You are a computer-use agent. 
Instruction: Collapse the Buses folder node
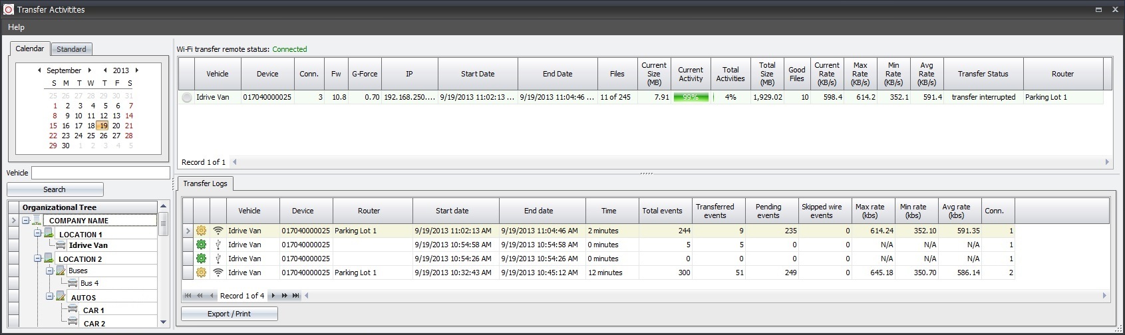(x=50, y=271)
